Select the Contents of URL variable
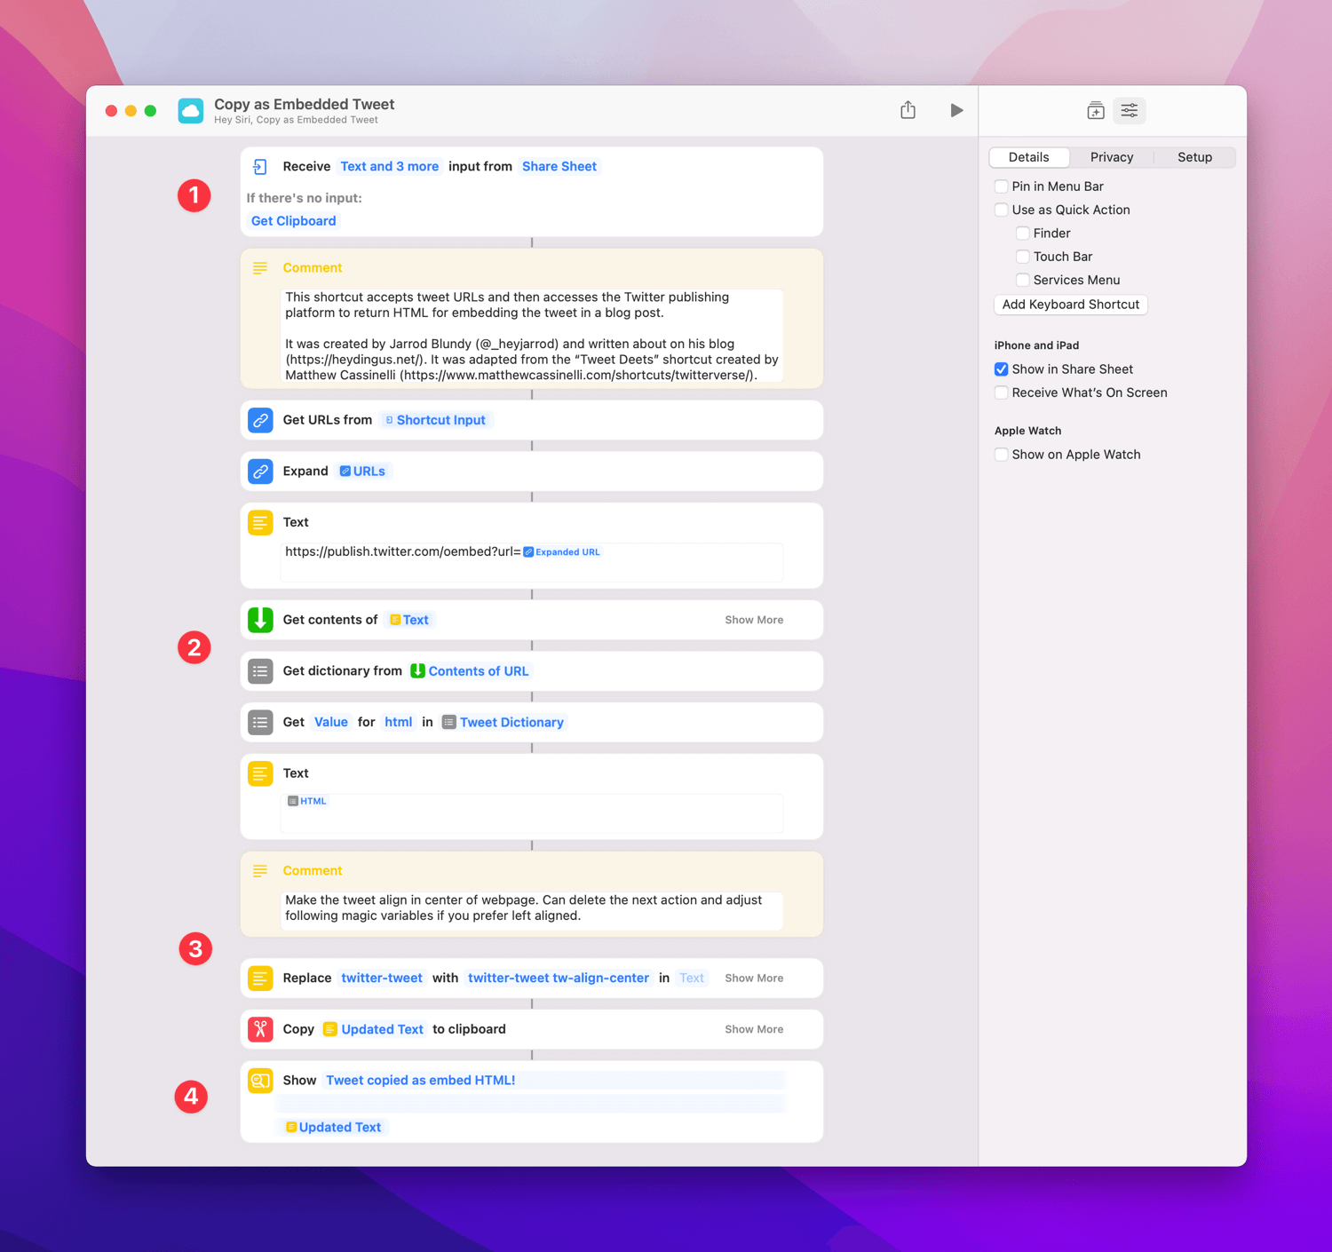This screenshot has width=1332, height=1252. (470, 671)
